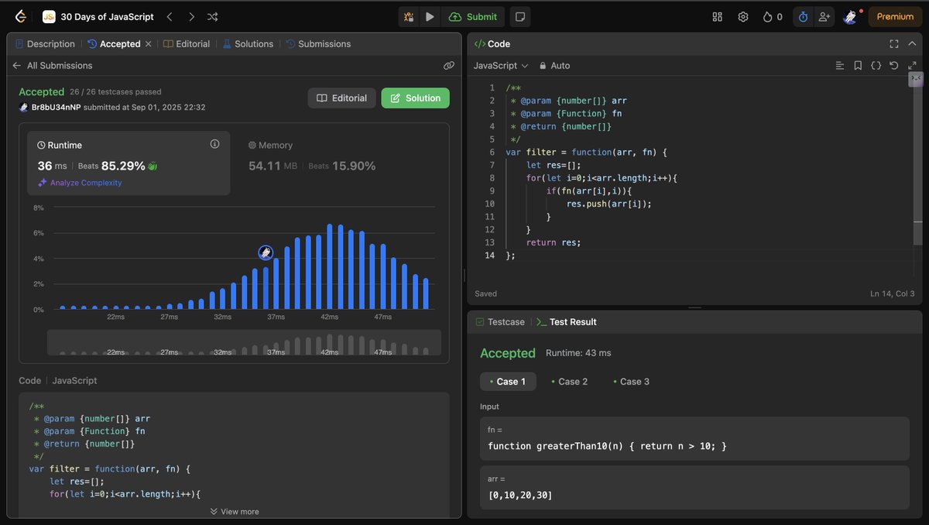Image resolution: width=929 pixels, height=525 pixels.
Task: Copy the submission link icon
Action: [449, 66]
